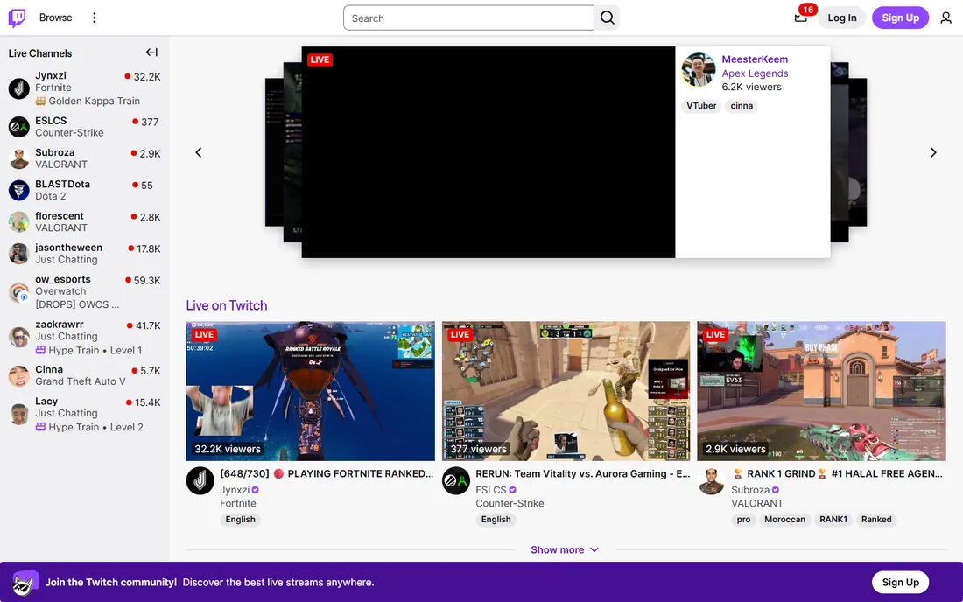Open the Browse tab
This screenshot has height=602, width=963.
[x=55, y=17]
